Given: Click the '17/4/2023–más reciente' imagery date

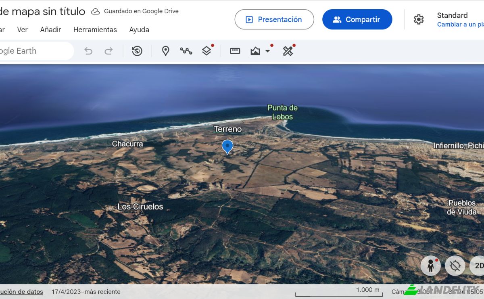Looking at the screenshot, I should click(x=86, y=291).
